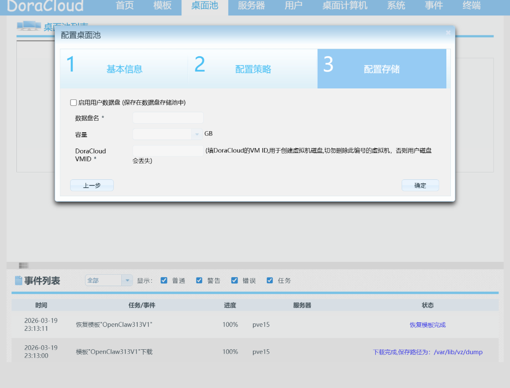Click the 上一步 button
510x388 pixels.
point(92,185)
